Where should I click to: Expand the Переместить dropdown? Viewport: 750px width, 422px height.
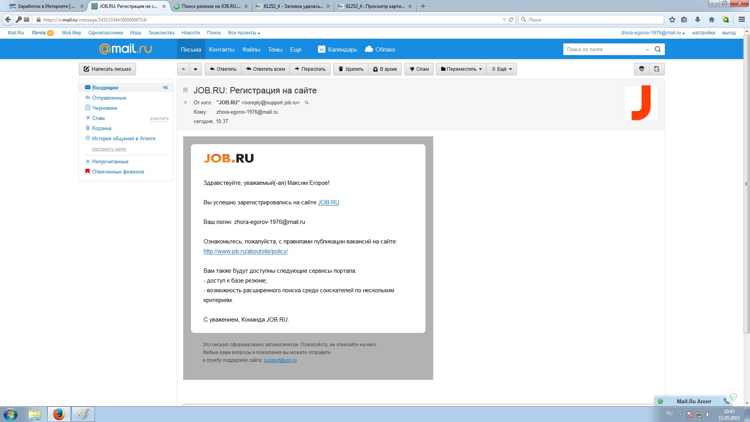click(x=461, y=69)
